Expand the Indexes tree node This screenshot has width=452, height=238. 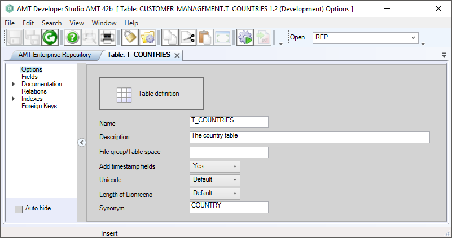pyautogui.click(x=13, y=99)
